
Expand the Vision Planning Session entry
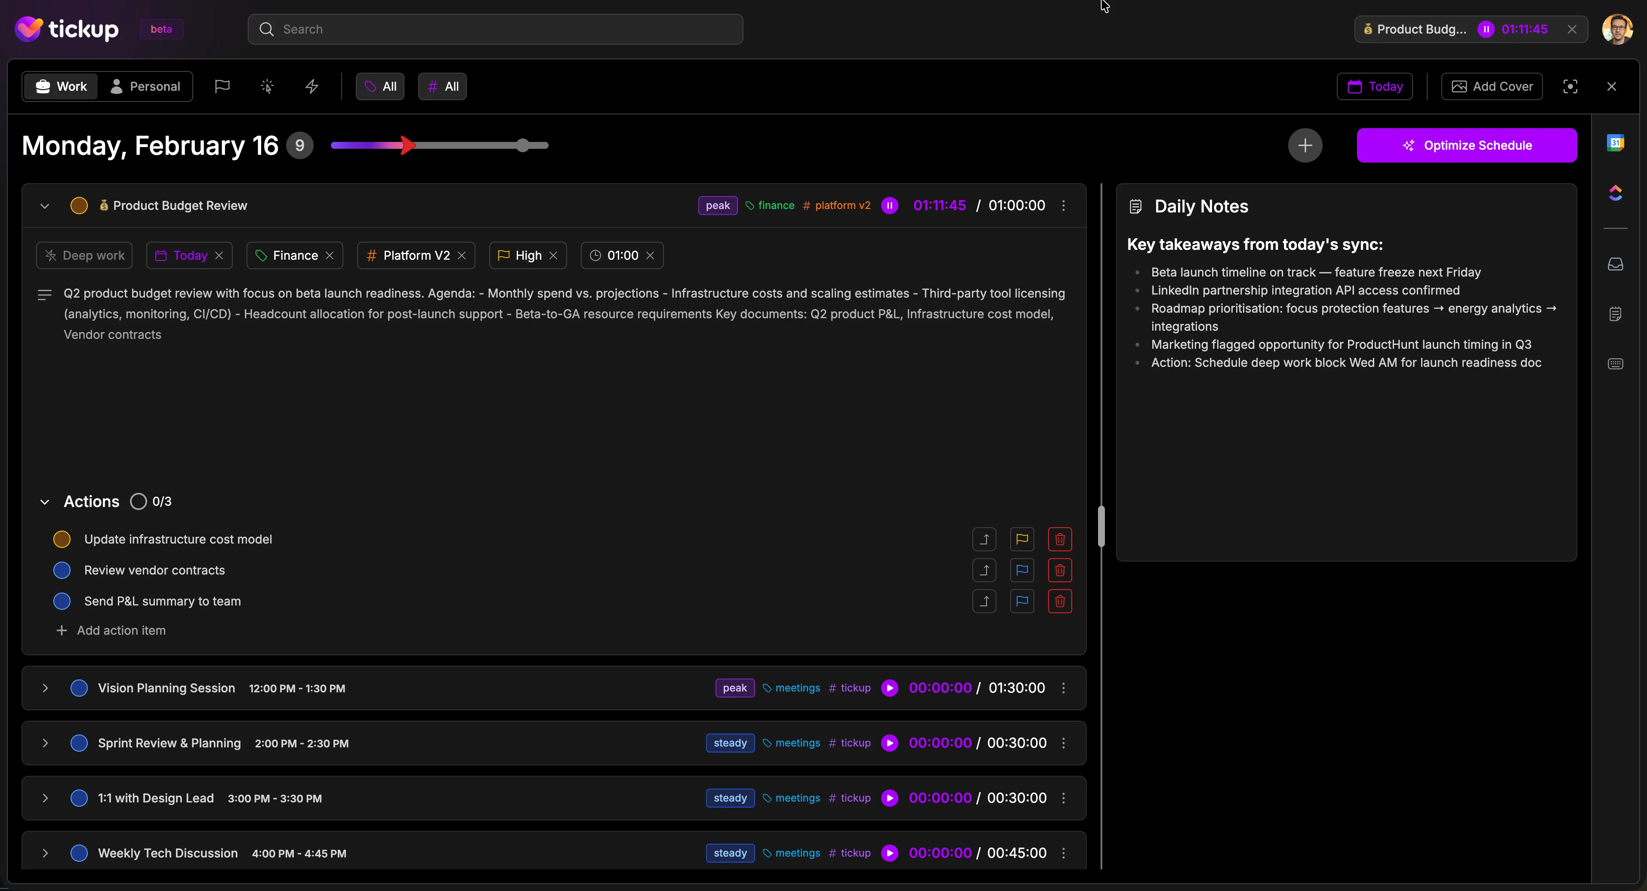point(45,688)
